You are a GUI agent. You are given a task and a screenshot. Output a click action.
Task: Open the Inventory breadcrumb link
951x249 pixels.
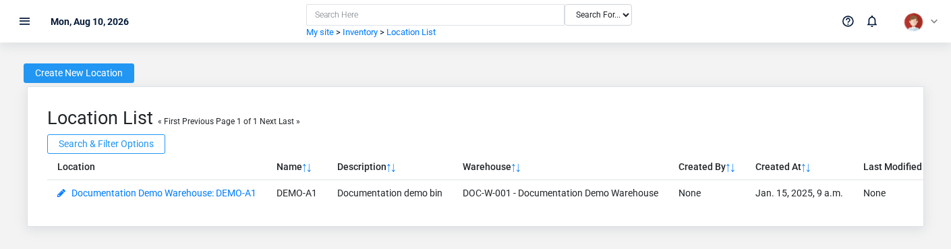tap(360, 32)
